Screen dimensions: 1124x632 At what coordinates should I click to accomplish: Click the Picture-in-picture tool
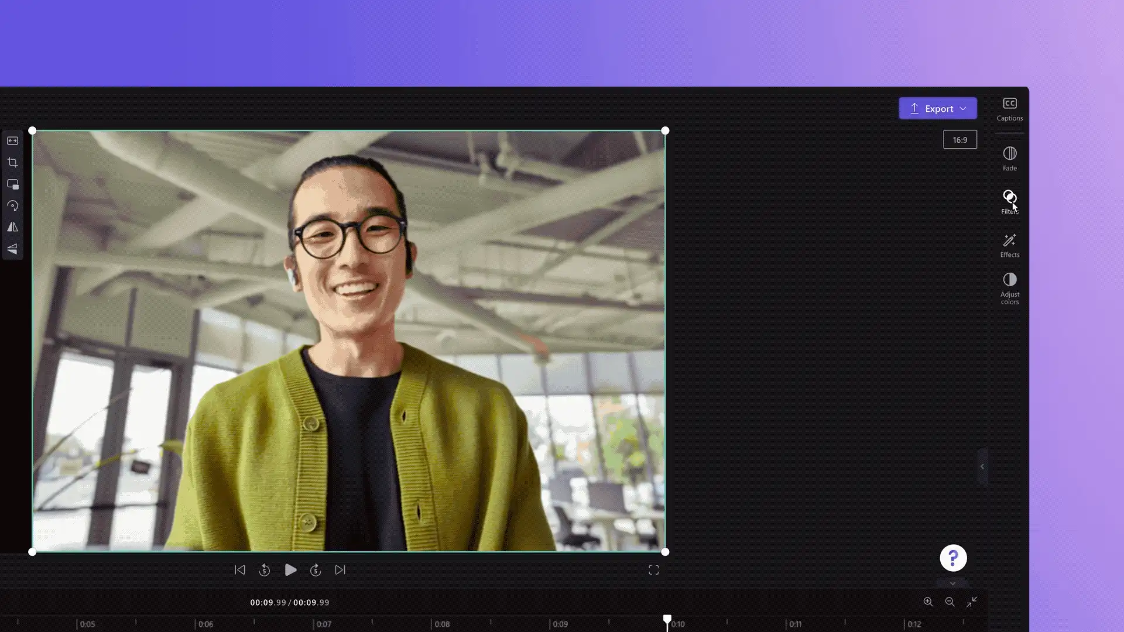pyautogui.click(x=12, y=184)
